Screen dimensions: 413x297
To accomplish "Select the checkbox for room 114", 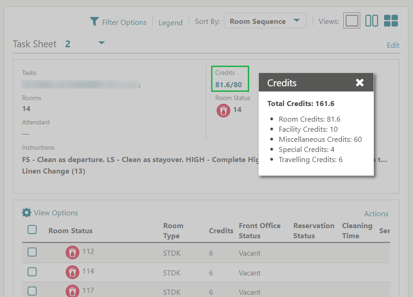I will (32, 272).
